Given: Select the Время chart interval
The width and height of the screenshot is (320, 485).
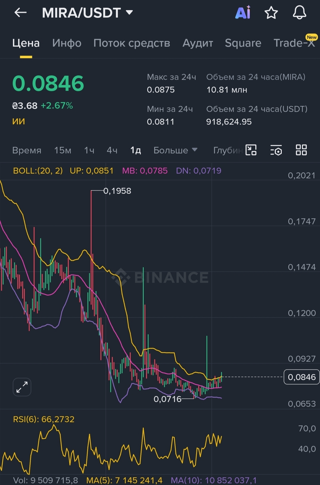Looking at the screenshot, I should [x=27, y=150].
